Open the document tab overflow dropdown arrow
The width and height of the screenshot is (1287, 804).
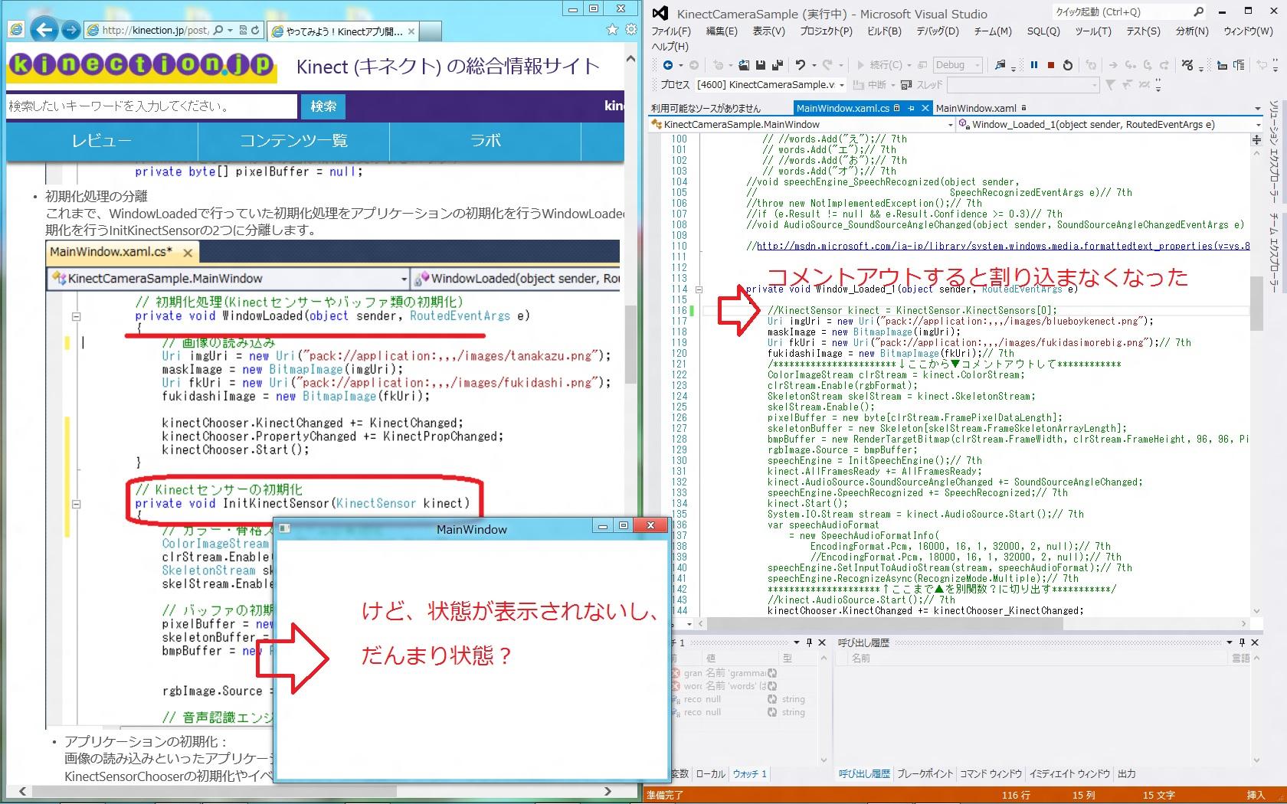tap(1257, 108)
